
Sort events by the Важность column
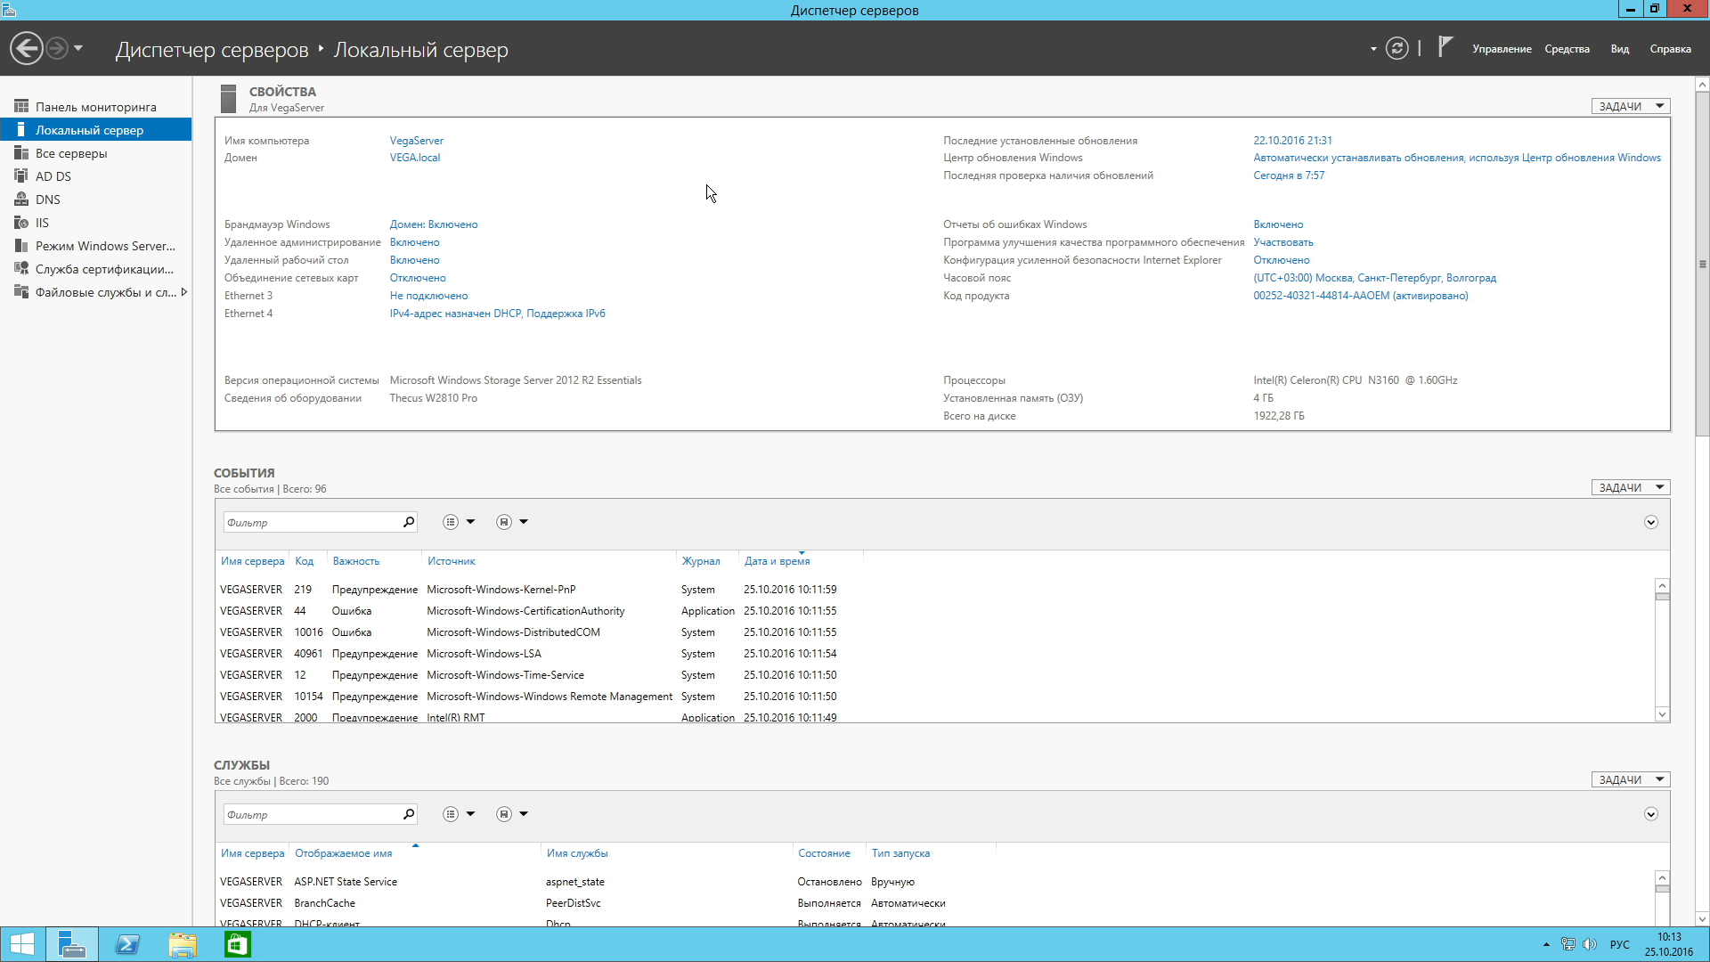tap(355, 561)
